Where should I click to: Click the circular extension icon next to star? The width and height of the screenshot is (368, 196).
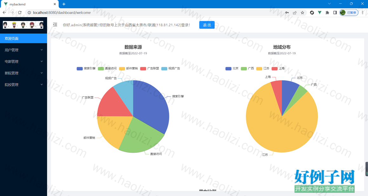[312, 13]
